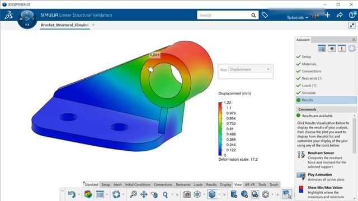This screenshot has height=201, width=358.
Task: Click the Displacement color legend bar
Action: click(x=220, y=129)
